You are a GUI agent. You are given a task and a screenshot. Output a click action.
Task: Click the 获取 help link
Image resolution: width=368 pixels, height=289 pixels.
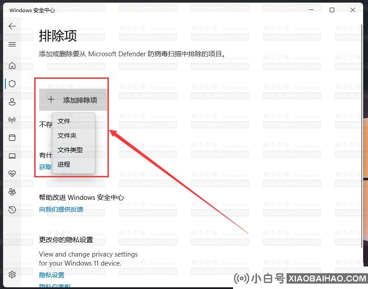45,167
